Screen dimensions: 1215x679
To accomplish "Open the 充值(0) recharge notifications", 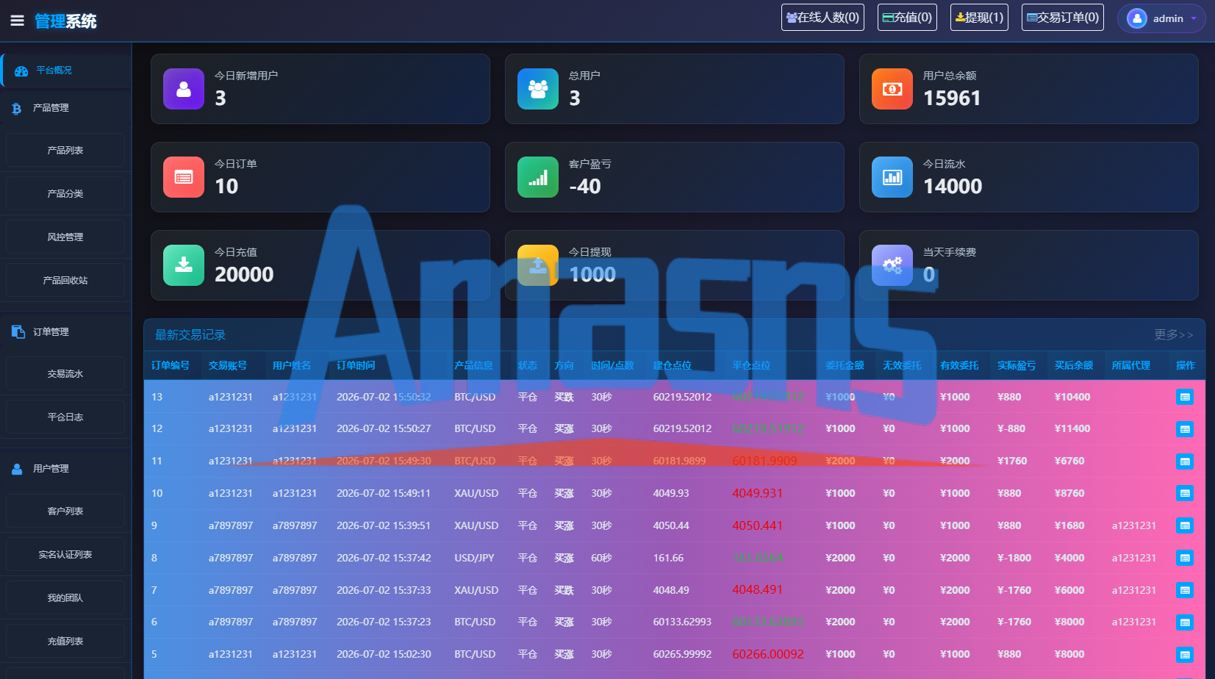I will (x=907, y=17).
